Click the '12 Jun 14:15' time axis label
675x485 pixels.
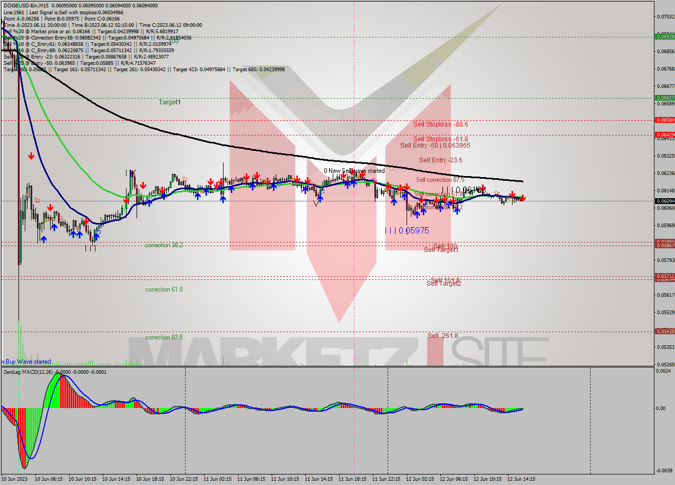(x=521, y=480)
